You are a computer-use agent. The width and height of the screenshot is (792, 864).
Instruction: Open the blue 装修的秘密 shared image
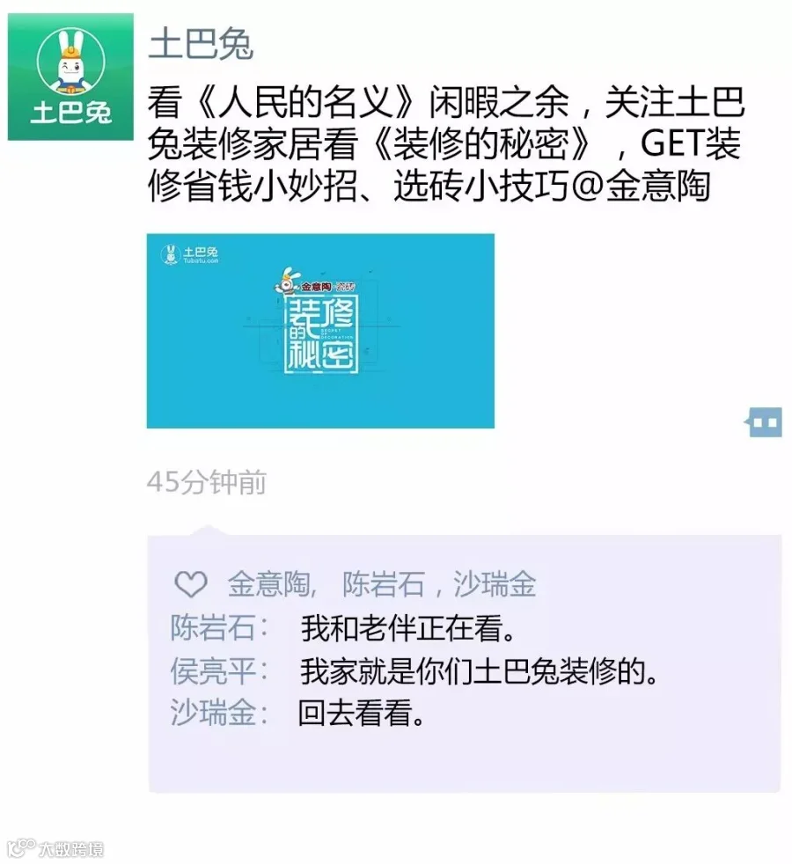[320, 331]
